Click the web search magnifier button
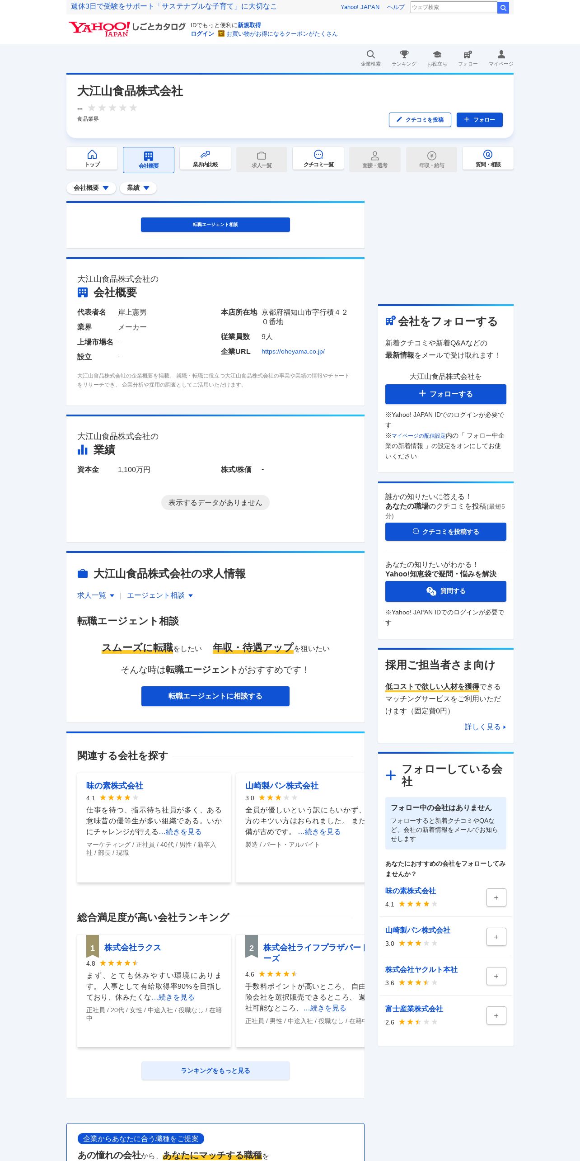Image resolution: width=580 pixels, height=1161 pixels. click(x=503, y=7)
